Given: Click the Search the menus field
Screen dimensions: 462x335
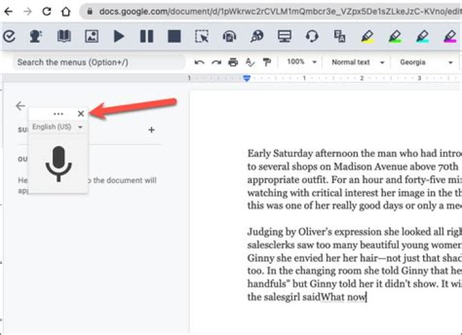Looking at the screenshot, I should 99,62.
